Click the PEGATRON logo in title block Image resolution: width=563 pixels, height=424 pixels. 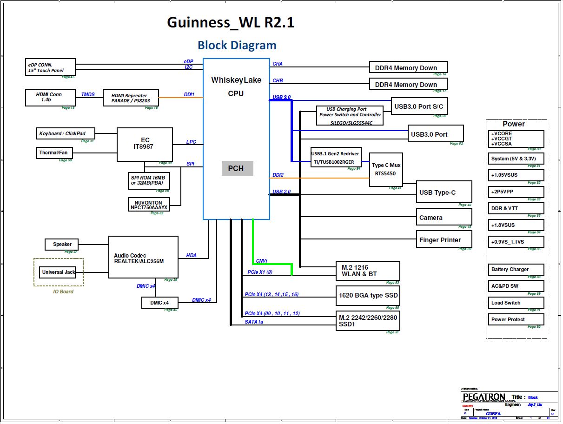(x=484, y=397)
